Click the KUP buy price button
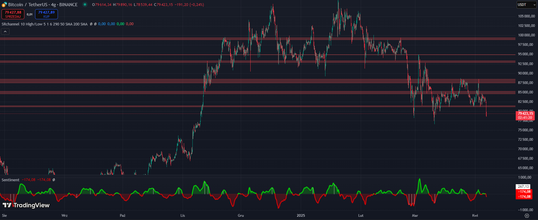This screenshot has width=538, height=220. (x=46, y=14)
